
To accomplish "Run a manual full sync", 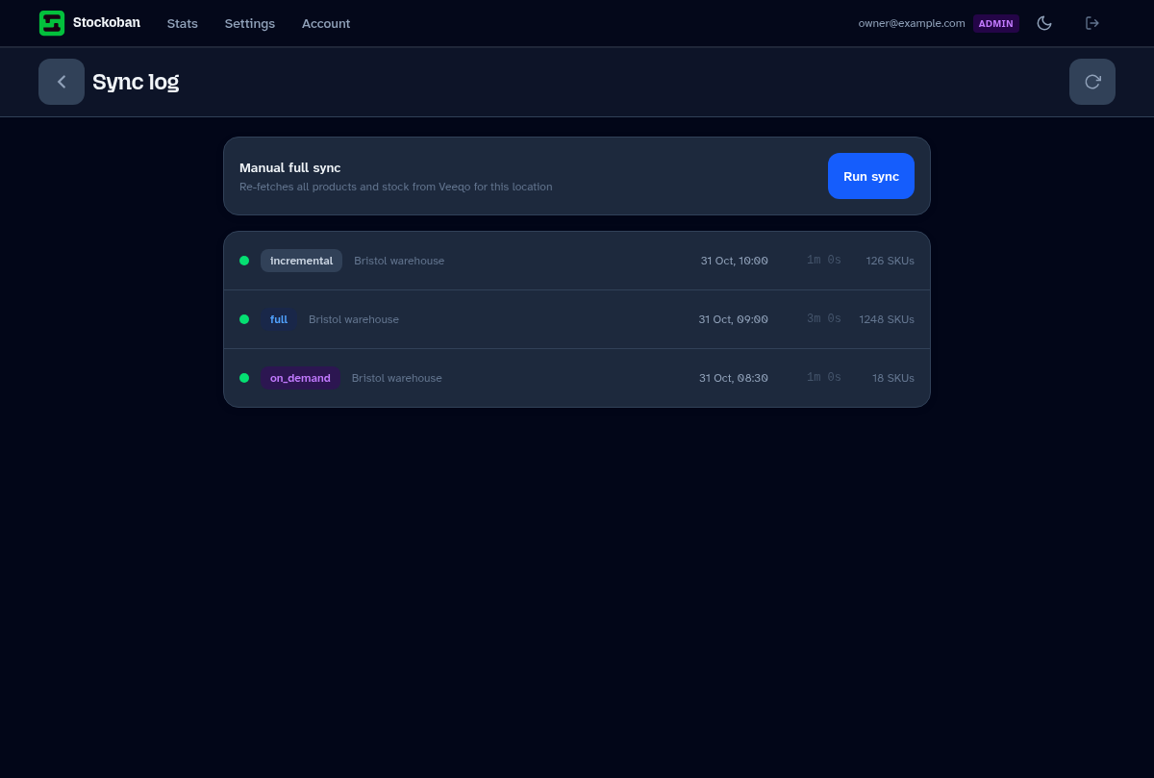I will click(x=871, y=176).
